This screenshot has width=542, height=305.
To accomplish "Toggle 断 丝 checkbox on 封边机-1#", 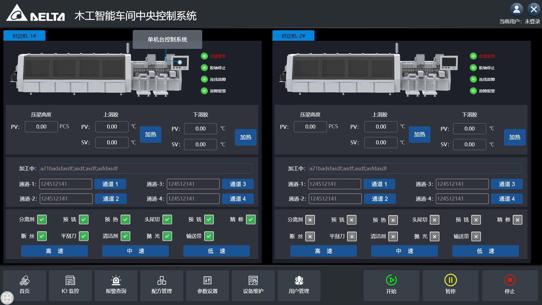I will point(42,236).
